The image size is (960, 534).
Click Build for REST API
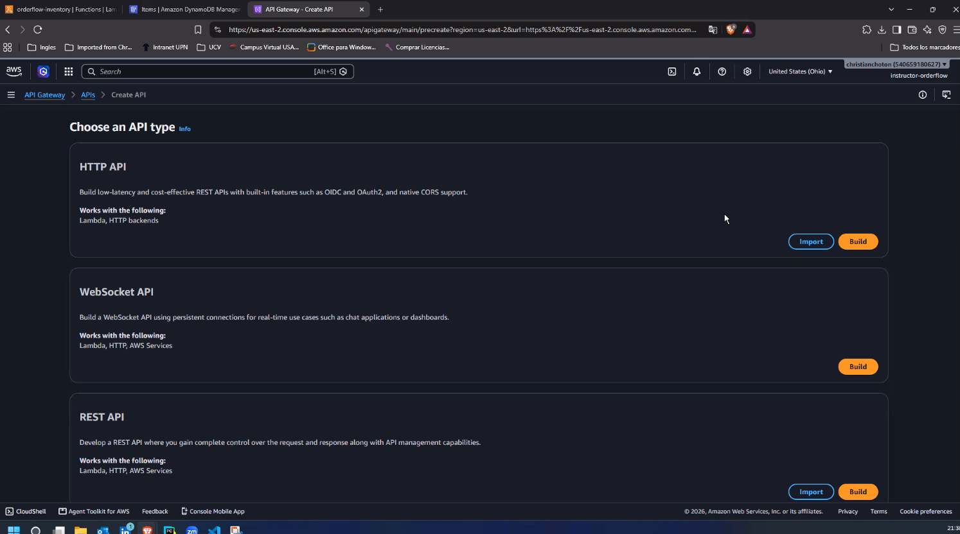tap(858, 492)
